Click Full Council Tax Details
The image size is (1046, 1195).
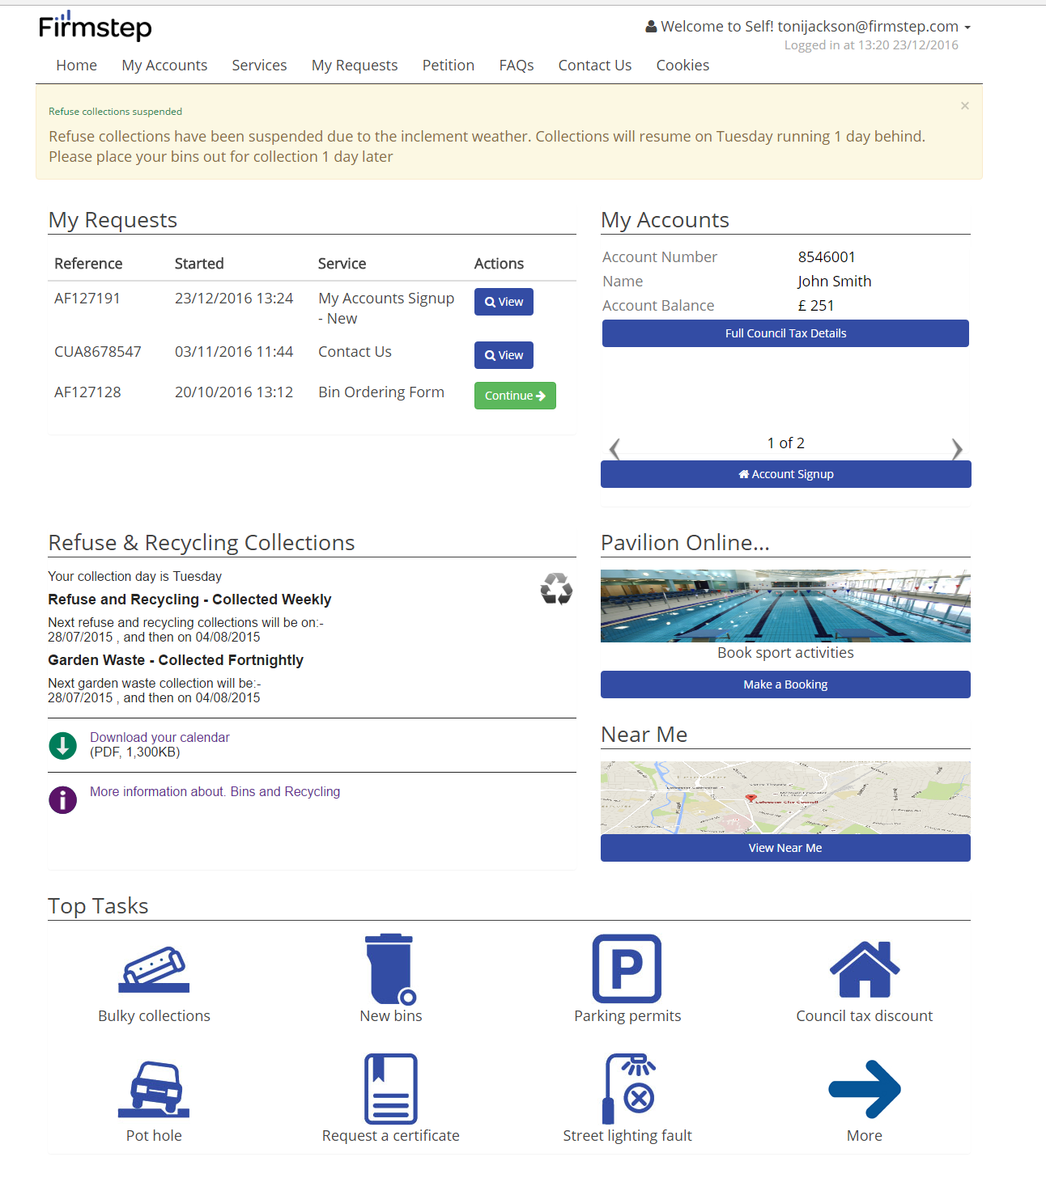784,333
